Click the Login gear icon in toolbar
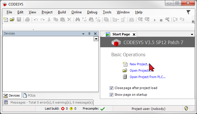Image resolution: width=197 pixels, height=114 pixels. [140, 19]
